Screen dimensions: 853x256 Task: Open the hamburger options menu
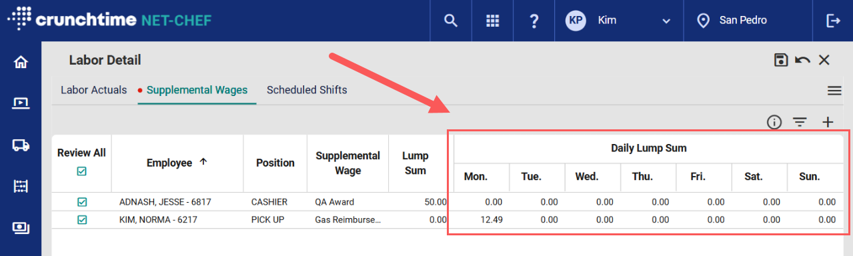click(834, 91)
